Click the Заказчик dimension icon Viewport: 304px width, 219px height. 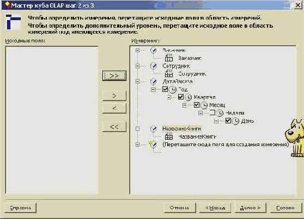tap(153, 51)
